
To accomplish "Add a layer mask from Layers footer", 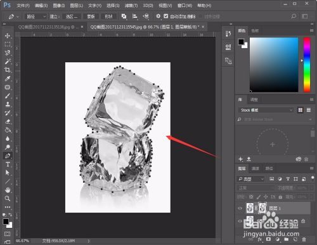I will pos(268,239).
